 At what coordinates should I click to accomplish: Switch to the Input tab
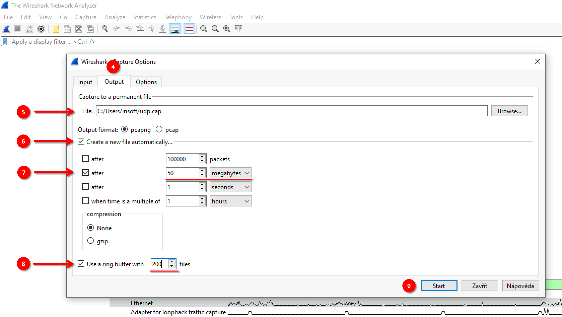85,82
